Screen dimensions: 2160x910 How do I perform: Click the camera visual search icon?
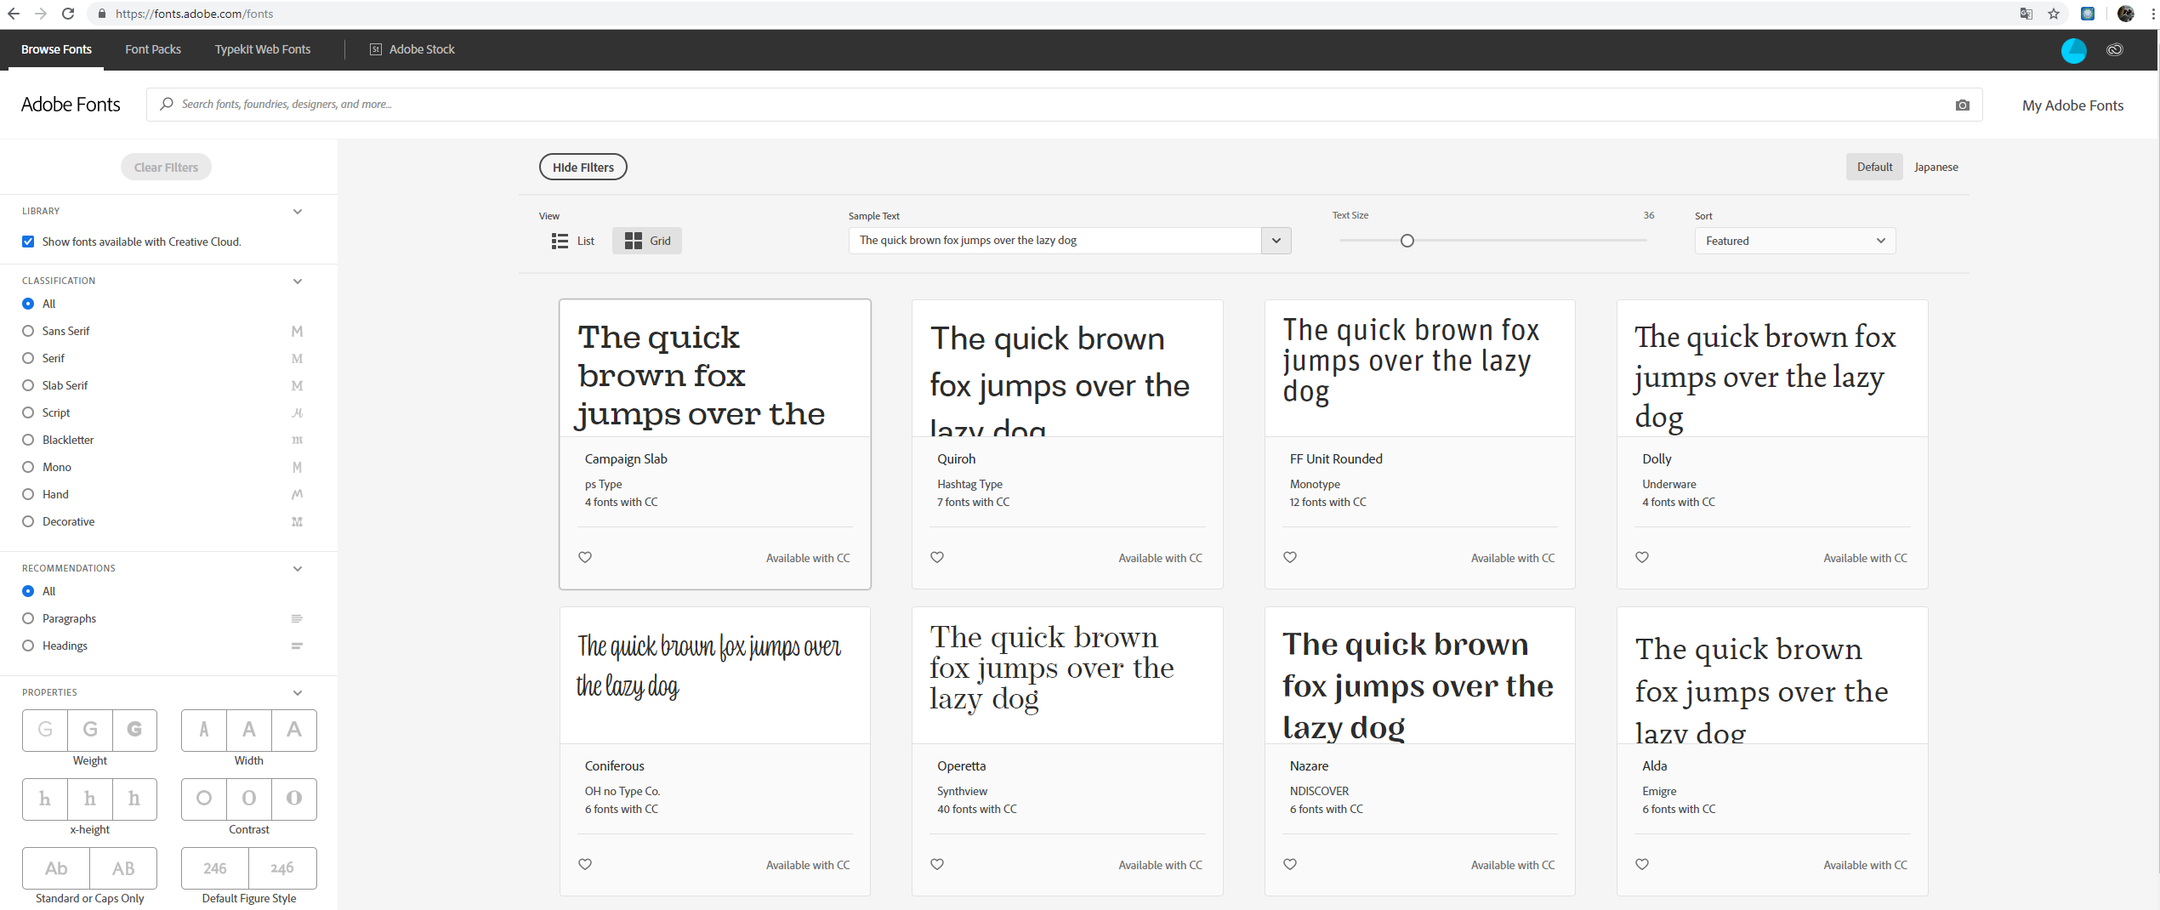[x=1963, y=105]
